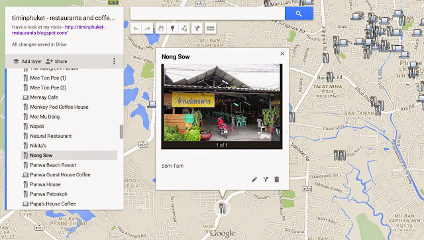Open the Nong Sow restaurant photo
This screenshot has width=424, height=240.
[222, 103]
